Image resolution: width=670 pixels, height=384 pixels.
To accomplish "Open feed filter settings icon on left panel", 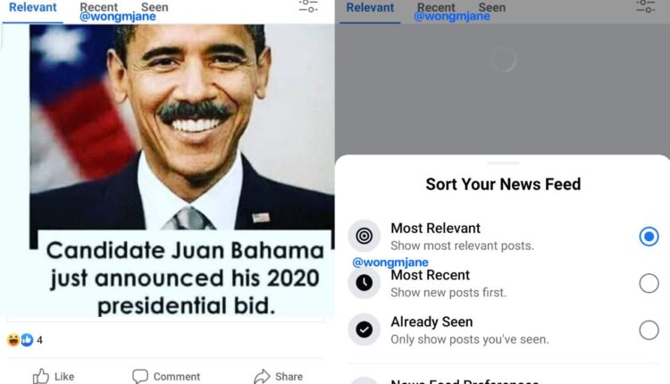I will 308,6.
